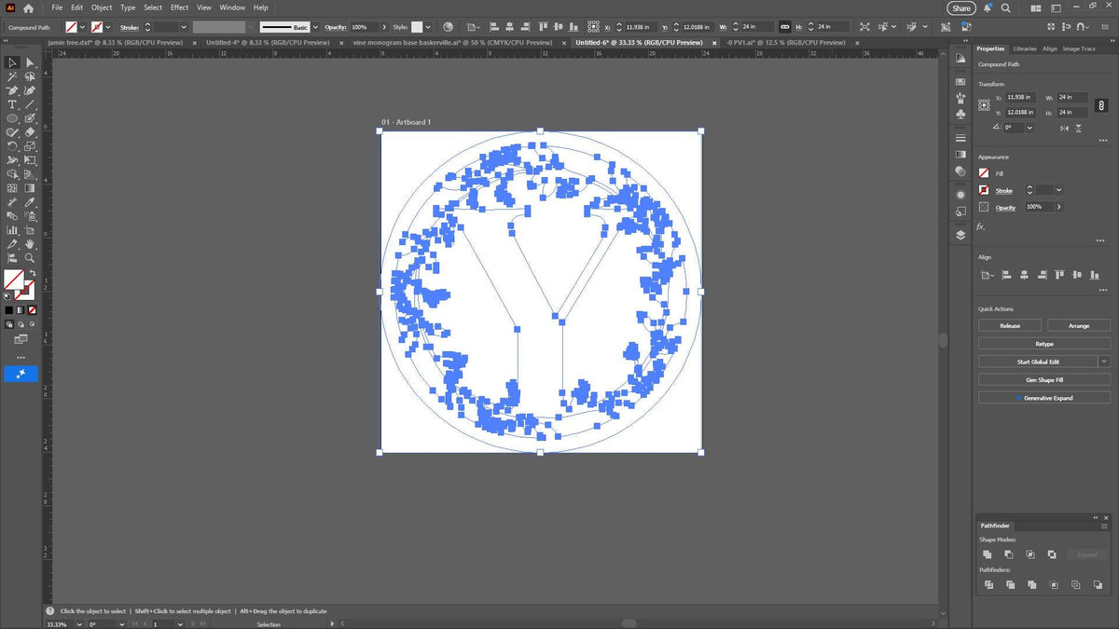This screenshot has height=629, width=1119.
Task: Pick reference point in Transform grid
Action: pos(984,105)
